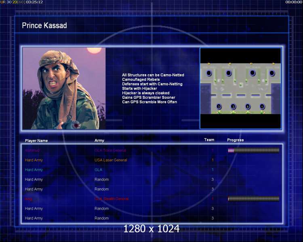The image size is (303, 242).
Task: Click team number in GLA Toxin General row
Action: (213, 150)
